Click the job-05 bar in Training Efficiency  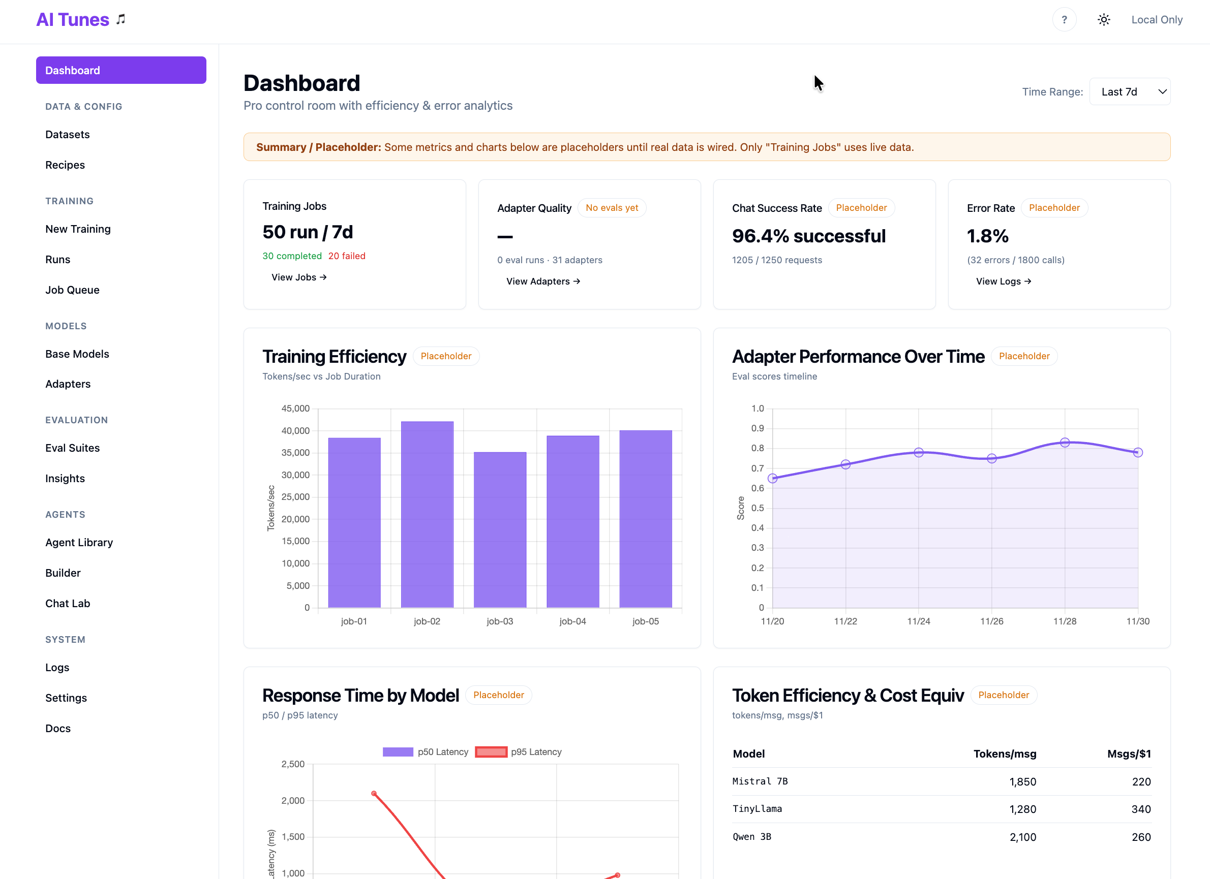(646, 519)
